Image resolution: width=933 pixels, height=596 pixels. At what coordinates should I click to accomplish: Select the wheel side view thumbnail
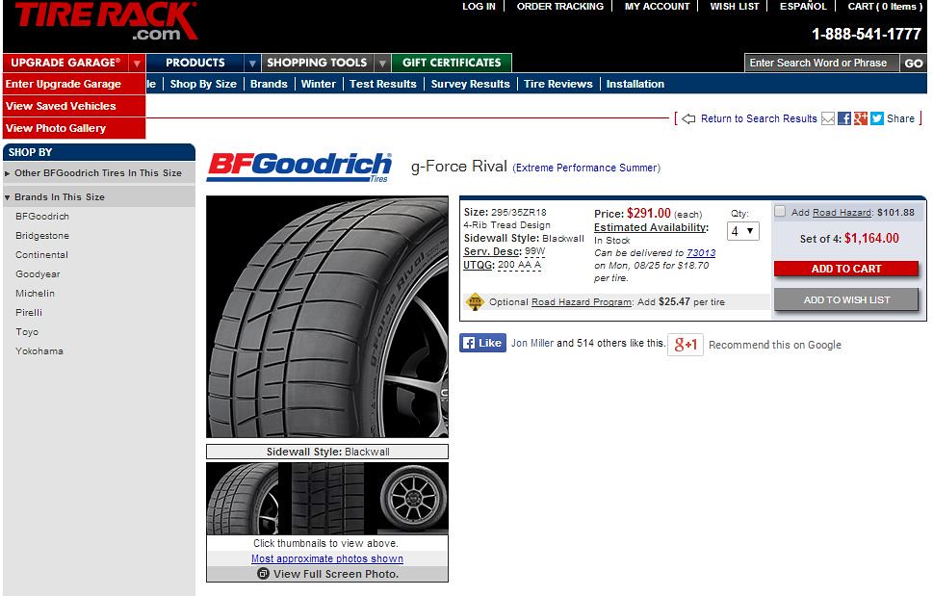pos(412,499)
